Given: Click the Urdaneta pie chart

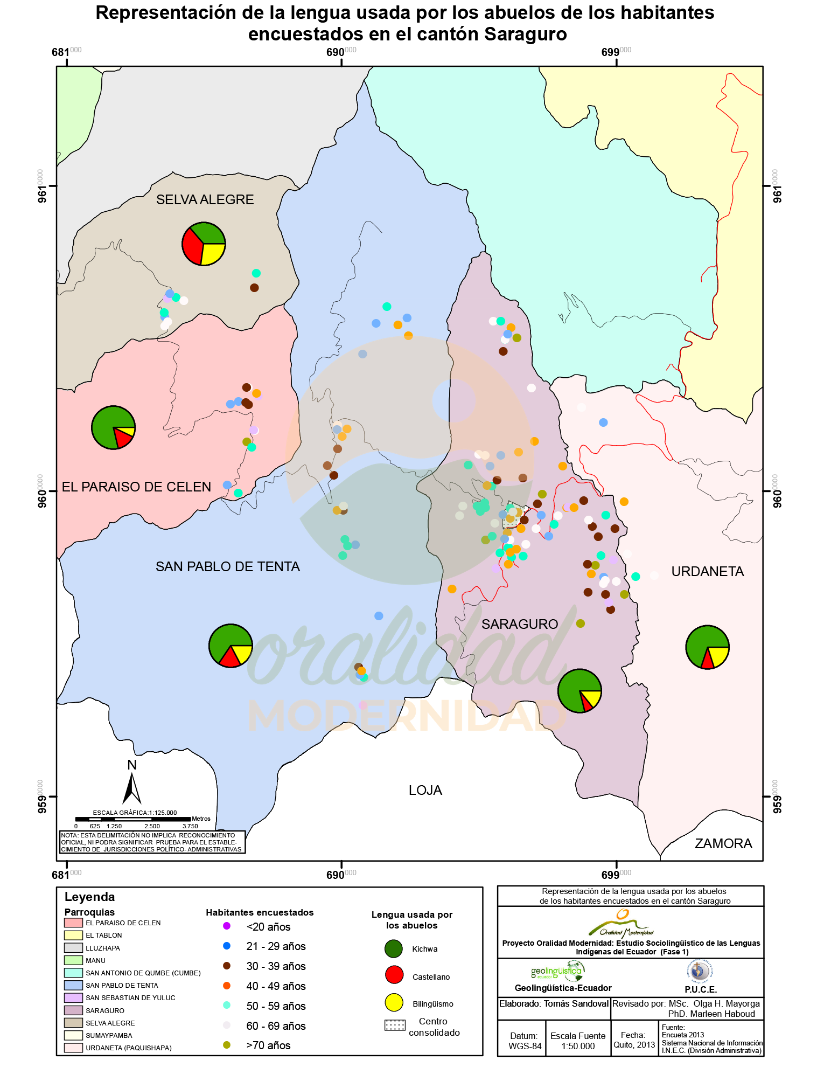Looking at the screenshot, I should tap(707, 647).
